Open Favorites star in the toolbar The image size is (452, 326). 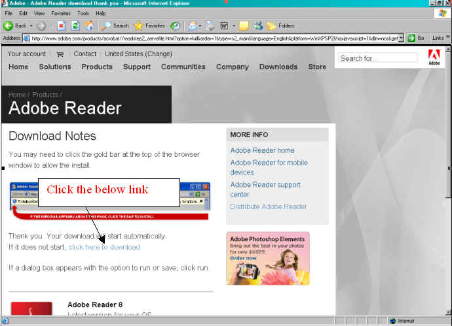(139, 25)
